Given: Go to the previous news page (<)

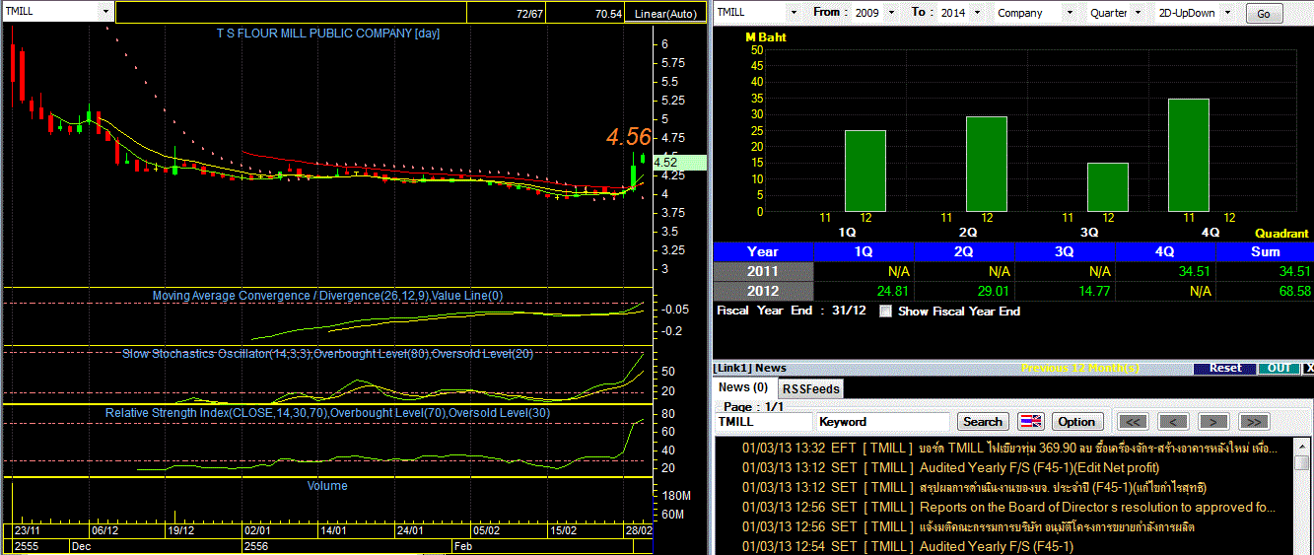Looking at the screenshot, I should [x=1174, y=421].
